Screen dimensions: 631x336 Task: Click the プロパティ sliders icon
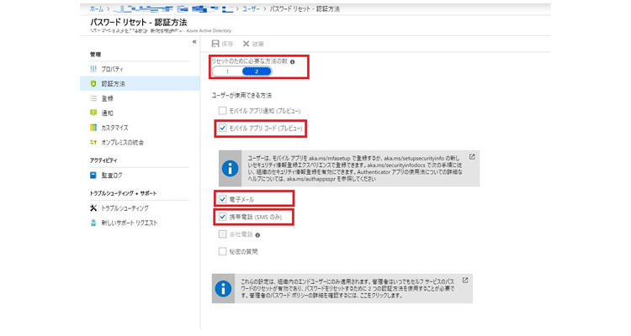[x=93, y=69]
